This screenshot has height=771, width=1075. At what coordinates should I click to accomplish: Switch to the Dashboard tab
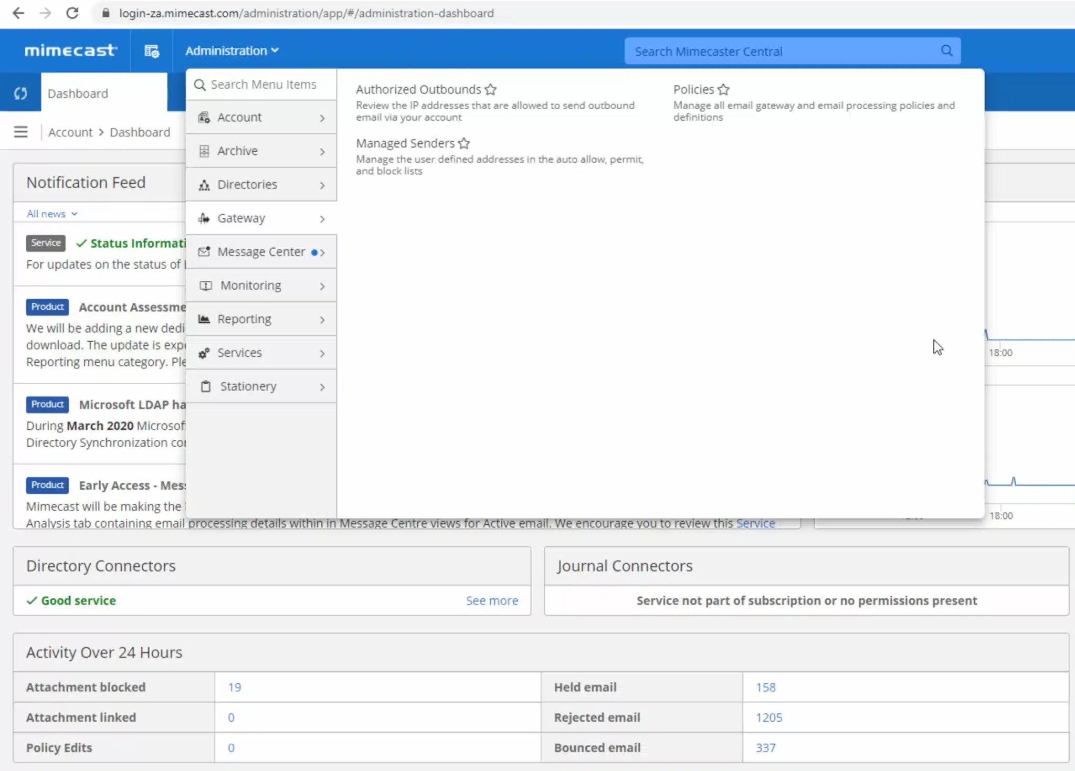pos(78,93)
